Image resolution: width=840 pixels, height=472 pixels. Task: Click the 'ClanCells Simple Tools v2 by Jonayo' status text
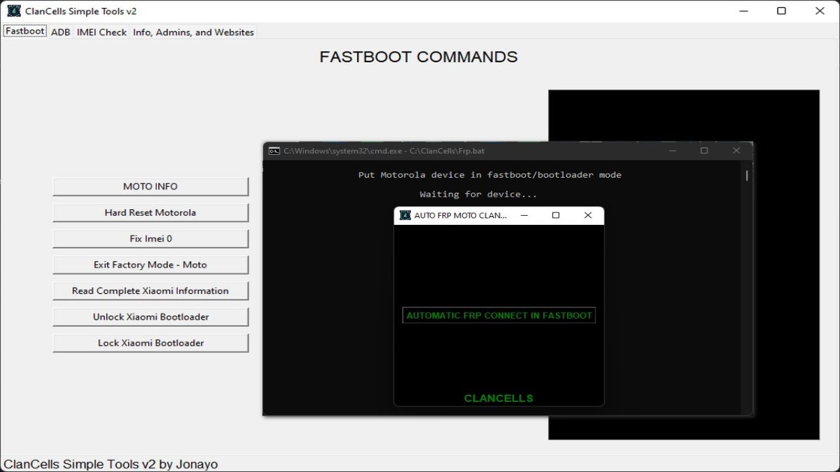click(x=111, y=464)
